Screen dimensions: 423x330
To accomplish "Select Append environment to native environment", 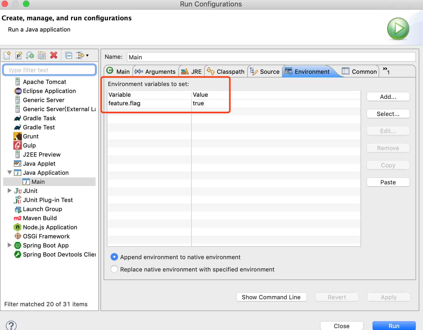I will 114,257.
